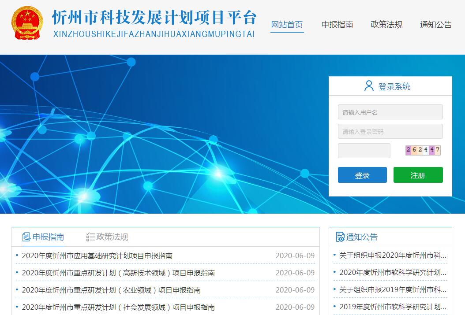Click the captcha code input box
This screenshot has height=315, width=465.
click(x=364, y=151)
